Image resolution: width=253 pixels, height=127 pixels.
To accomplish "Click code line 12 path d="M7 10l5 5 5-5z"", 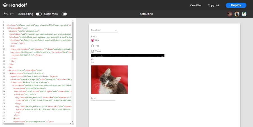I will [27, 55].
